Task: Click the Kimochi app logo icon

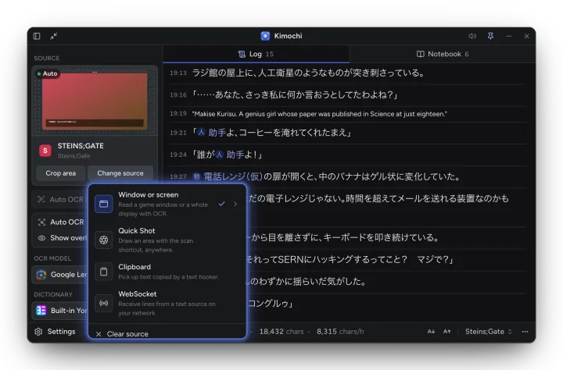Action: point(265,36)
